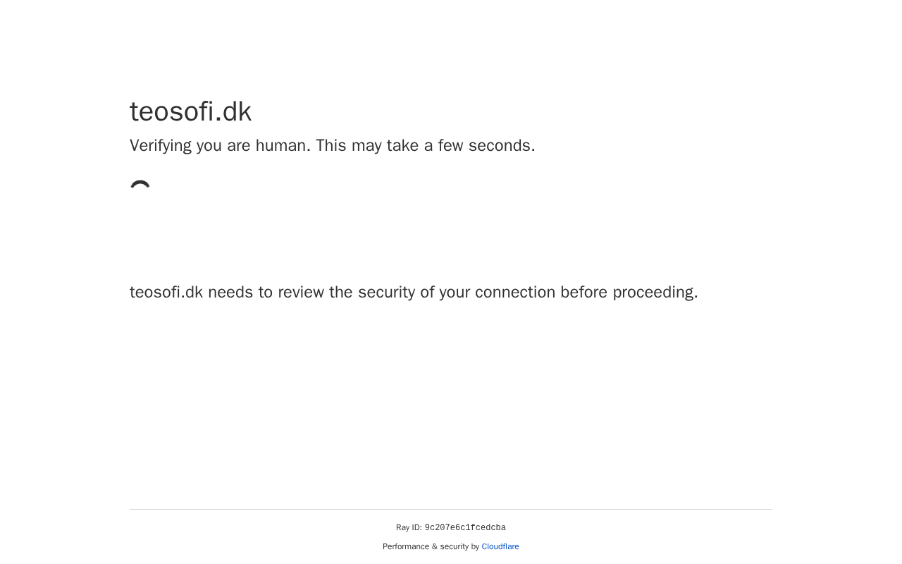Click the word "Verifying" in the subtitle
The height and width of the screenshot is (564, 902).
(161, 146)
